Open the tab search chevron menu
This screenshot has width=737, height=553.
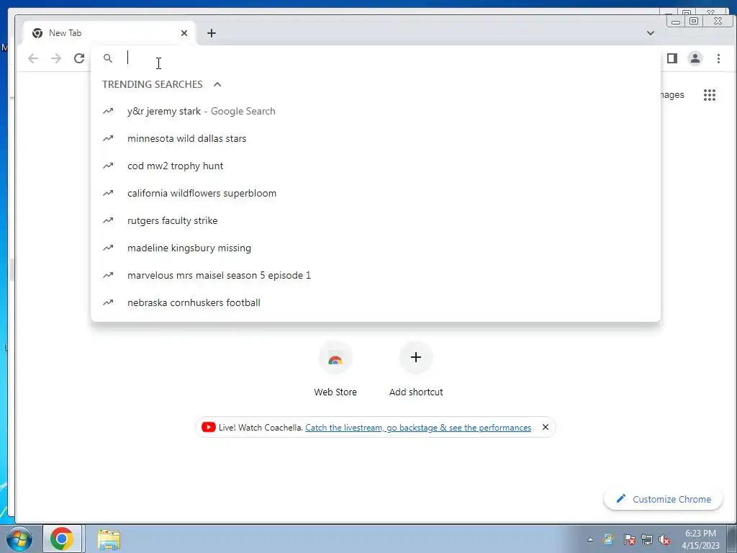point(651,33)
